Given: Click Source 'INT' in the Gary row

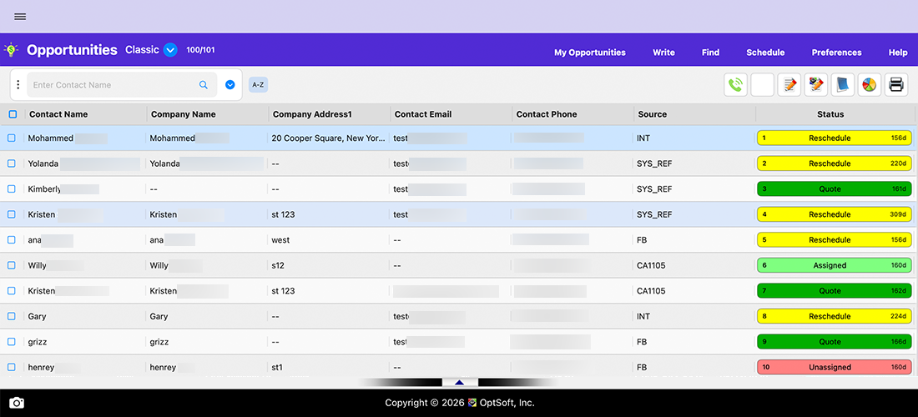Looking at the screenshot, I should click(x=643, y=316).
